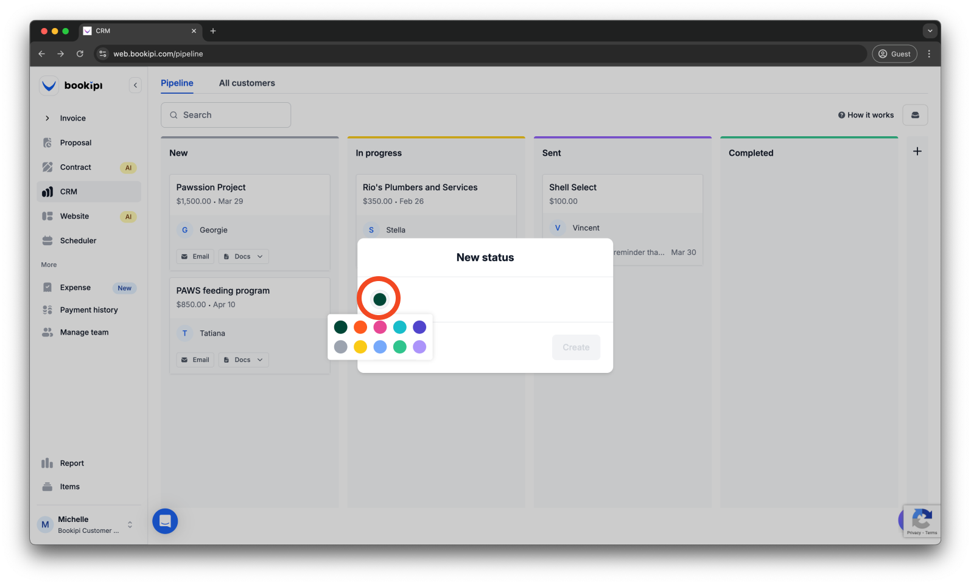This screenshot has width=971, height=584.
Task: Click Email on PAWS feeding program card
Action: pos(195,360)
